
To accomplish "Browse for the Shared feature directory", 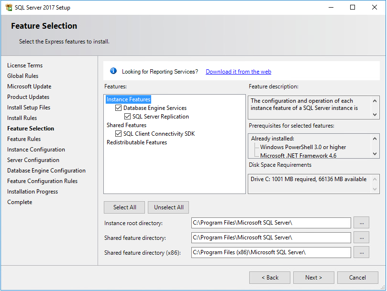I will pos(361,237).
